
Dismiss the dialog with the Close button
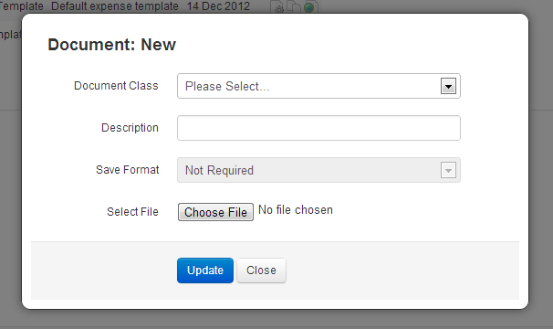261,271
